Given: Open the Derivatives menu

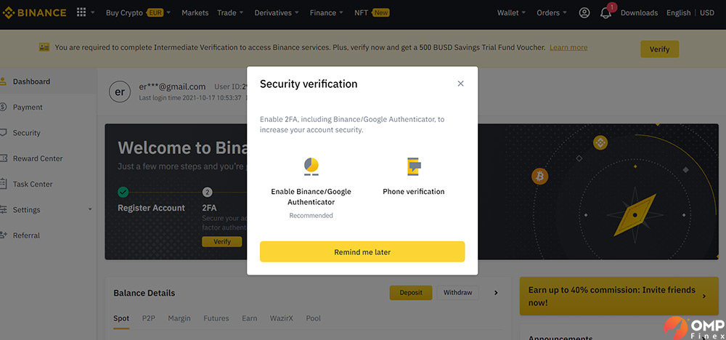Looking at the screenshot, I should [x=277, y=13].
